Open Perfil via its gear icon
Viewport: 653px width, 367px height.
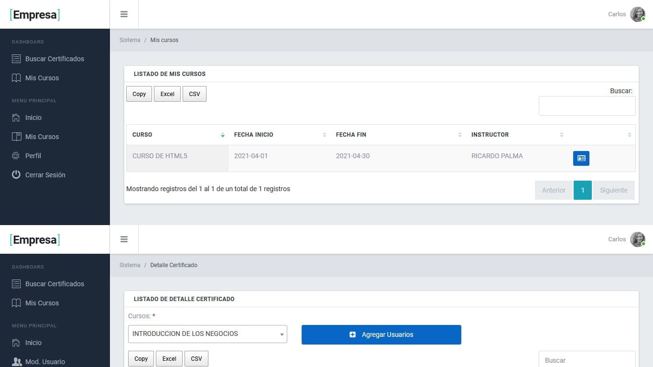tap(16, 156)
